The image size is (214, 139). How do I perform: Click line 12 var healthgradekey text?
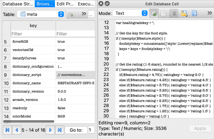click(x=135, y=23)
